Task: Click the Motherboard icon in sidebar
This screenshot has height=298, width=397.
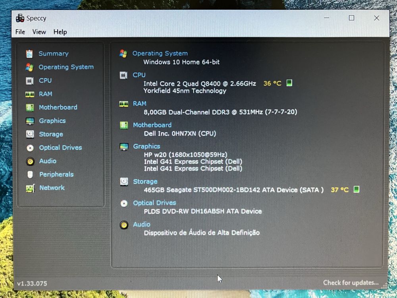Action: (x=30, y=107)
